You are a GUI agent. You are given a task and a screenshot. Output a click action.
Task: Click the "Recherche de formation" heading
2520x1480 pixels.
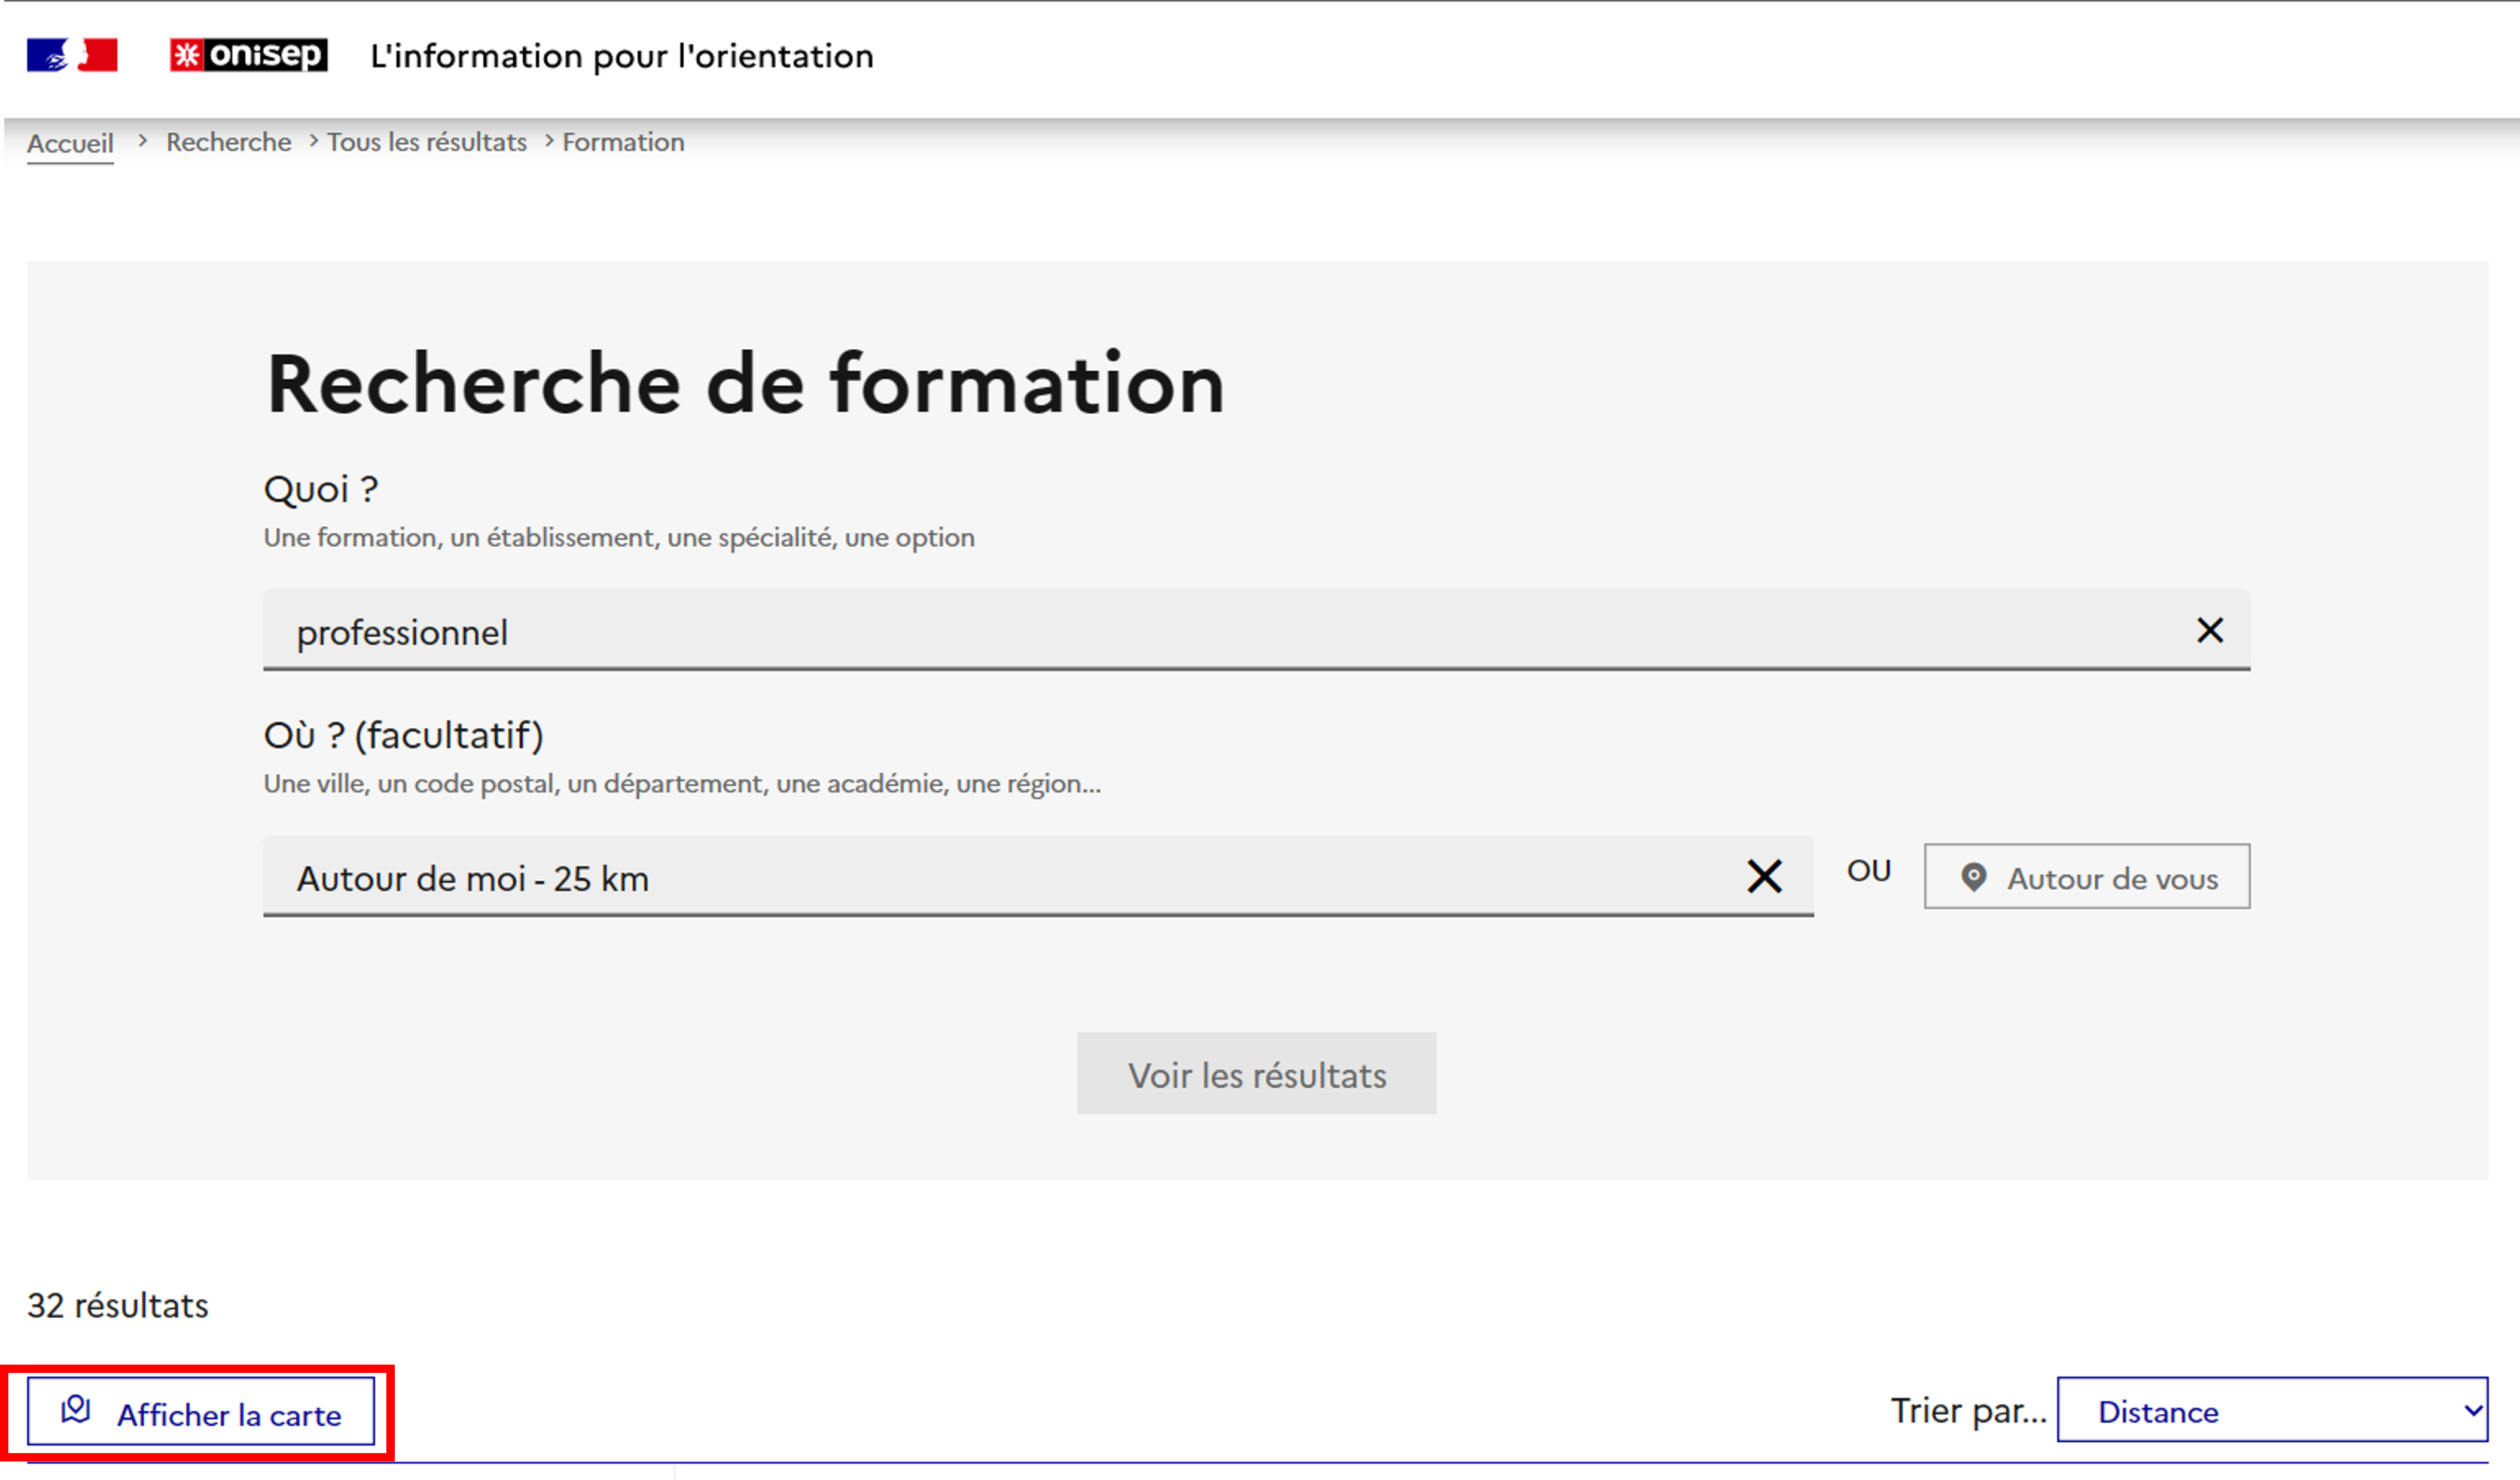pyautogui.click(x=745, y=384)
